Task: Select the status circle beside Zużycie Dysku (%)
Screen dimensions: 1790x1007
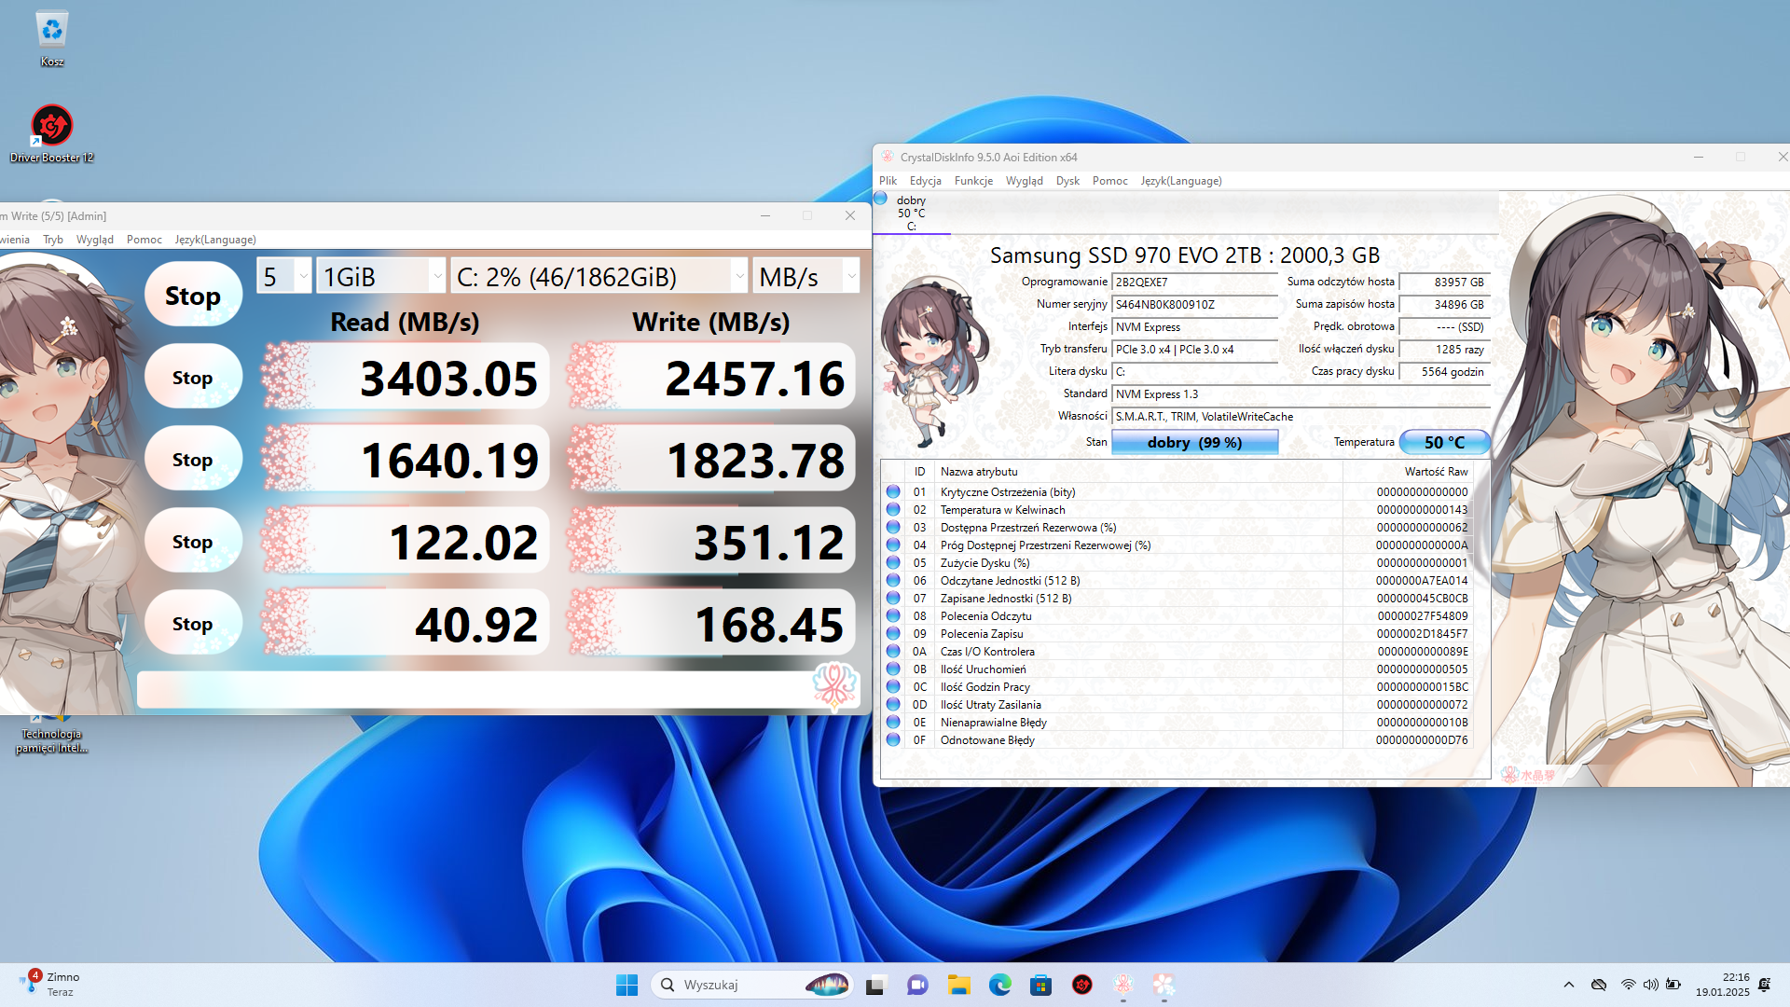Action: [x=893, y=562]
